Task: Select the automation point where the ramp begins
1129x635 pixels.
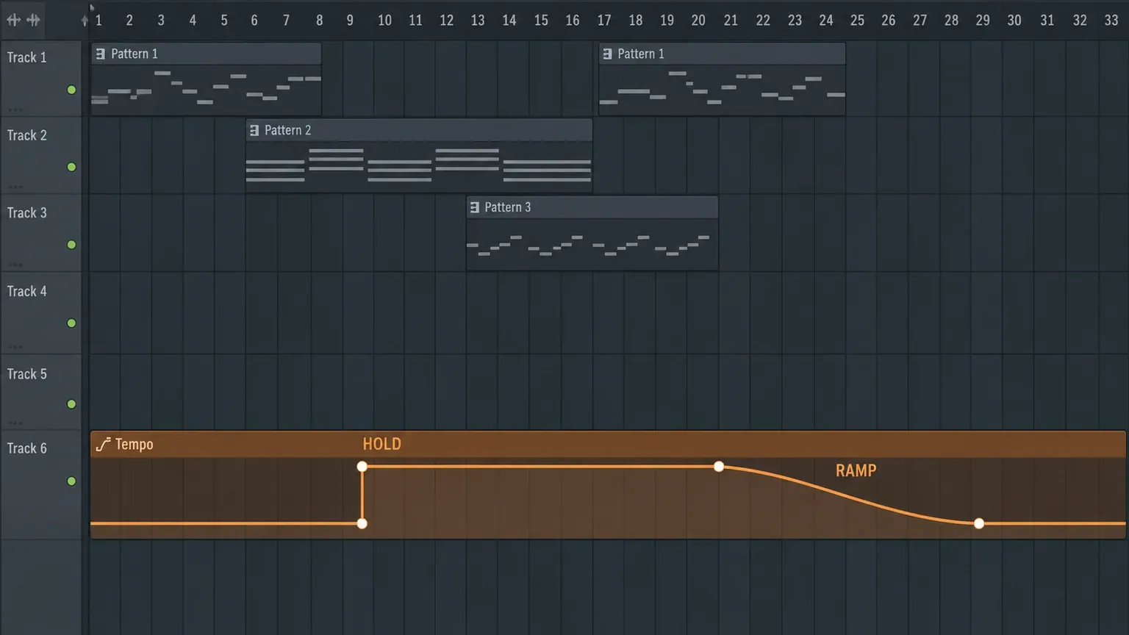Action: [x=719, y=467]
